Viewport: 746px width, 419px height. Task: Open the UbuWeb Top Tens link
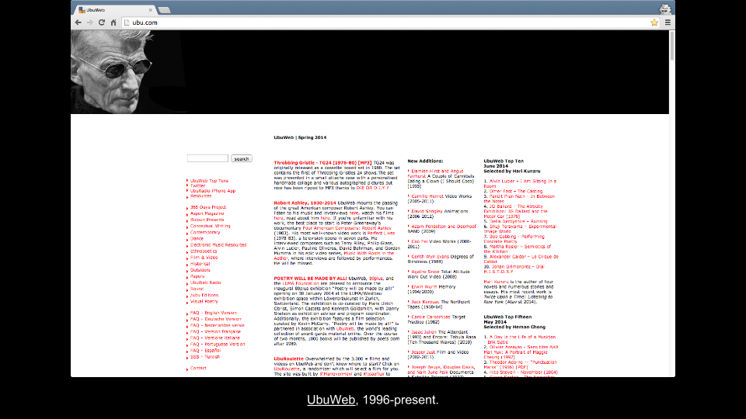(209, 181)
